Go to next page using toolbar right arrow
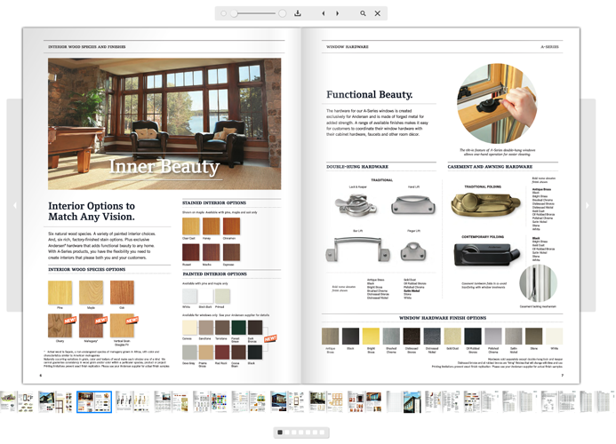616x444 pixels. [337, 13]
